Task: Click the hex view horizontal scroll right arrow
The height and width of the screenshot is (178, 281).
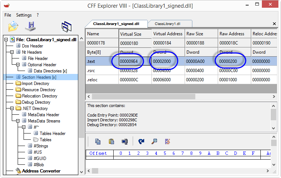Action: [x=267, y=171]
